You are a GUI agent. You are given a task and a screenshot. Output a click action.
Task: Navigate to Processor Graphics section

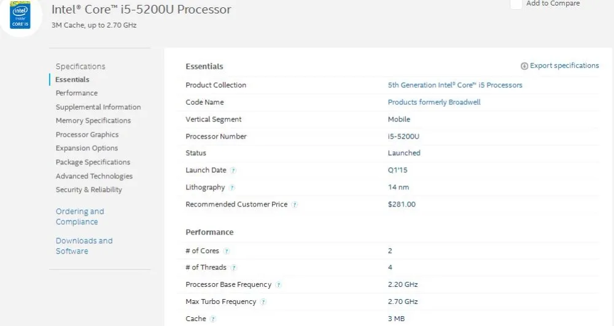[x=87, y=134]
